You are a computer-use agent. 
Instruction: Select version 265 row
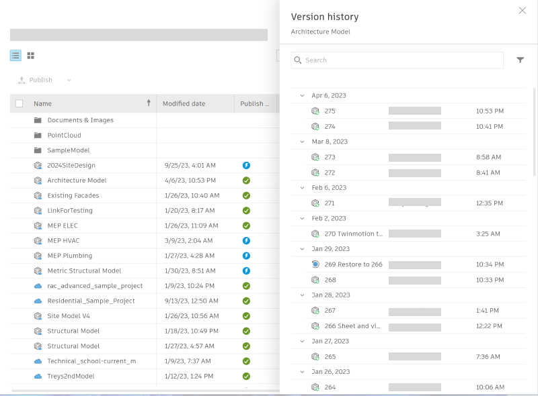[408, 356]
